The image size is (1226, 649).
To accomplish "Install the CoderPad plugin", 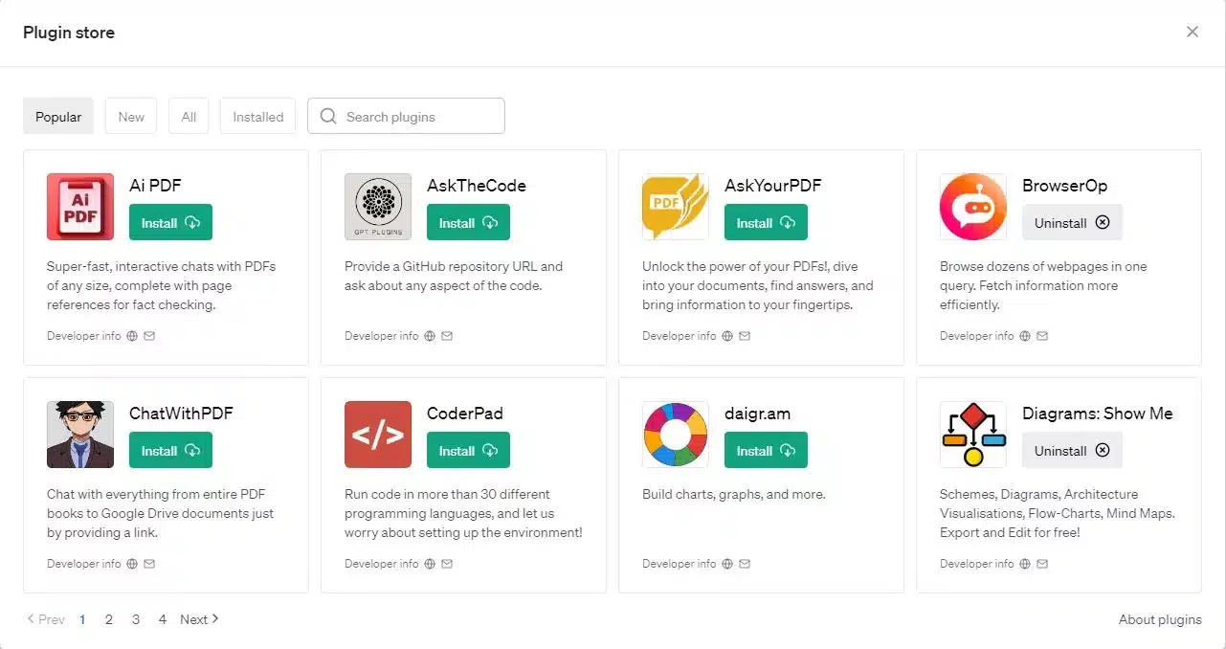I will tap(468, 450).
